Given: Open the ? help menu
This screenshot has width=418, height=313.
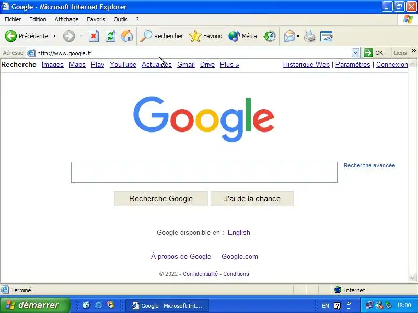Looking at the screenshot, I should pyautogui.click(x=137, y=19).
